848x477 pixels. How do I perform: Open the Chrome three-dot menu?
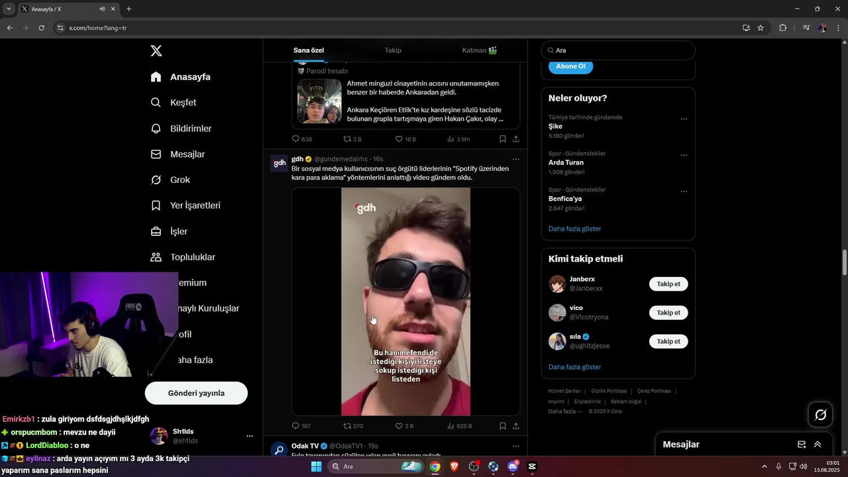[839, 28]
